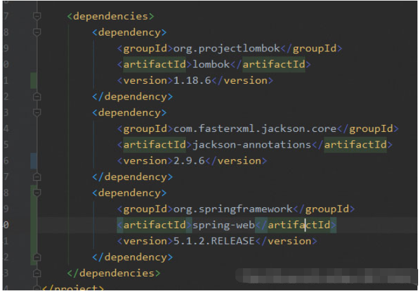
Task: Place cursor in org.projectlombok text
Action: tap(226, 48)
